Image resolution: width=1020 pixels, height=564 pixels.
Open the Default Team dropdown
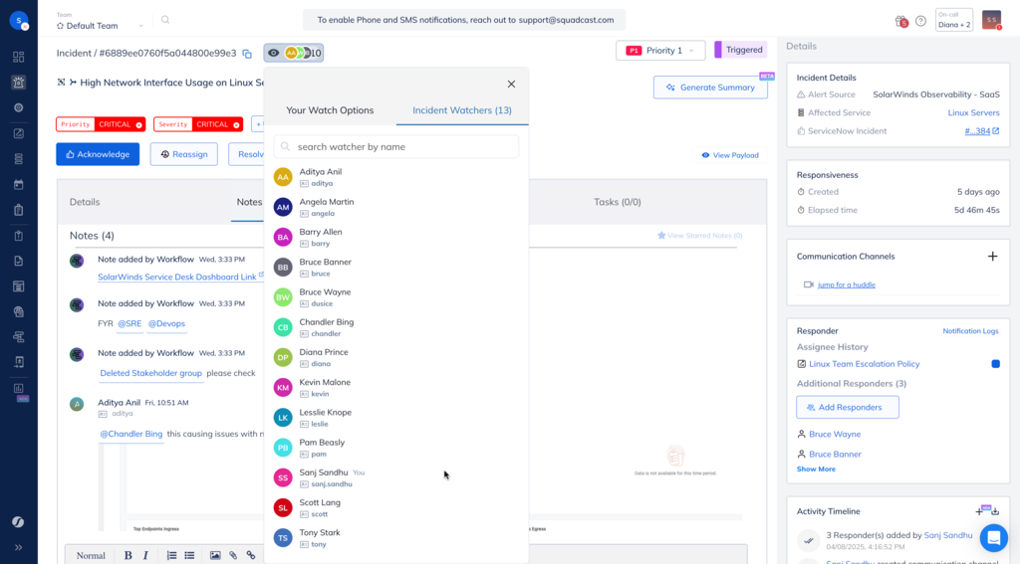100,26
